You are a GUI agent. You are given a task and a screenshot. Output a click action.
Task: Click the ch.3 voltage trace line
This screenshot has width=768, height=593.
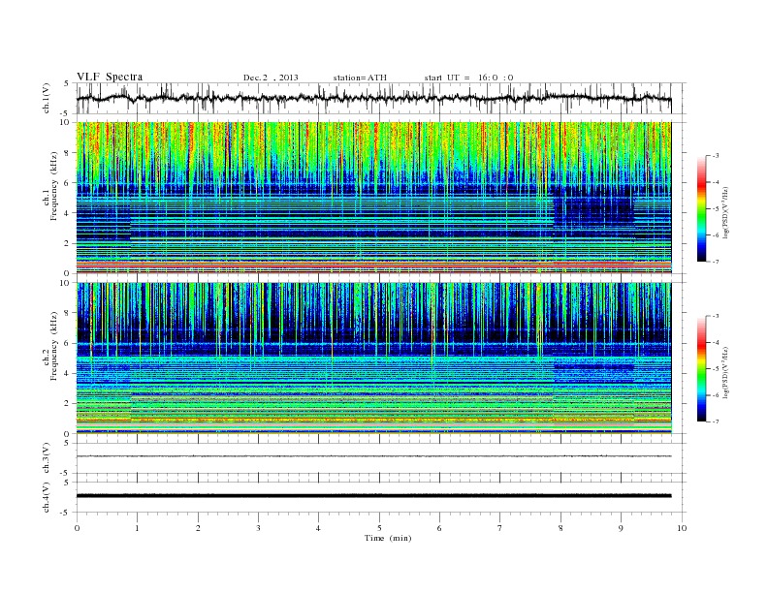tap(373, 456)
